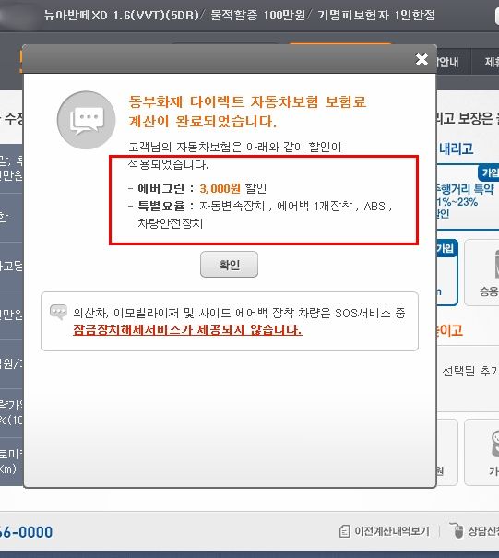Open the underlined 잠금장치해제서비스 red link
The image size is (499, 558).
point(187,330)
